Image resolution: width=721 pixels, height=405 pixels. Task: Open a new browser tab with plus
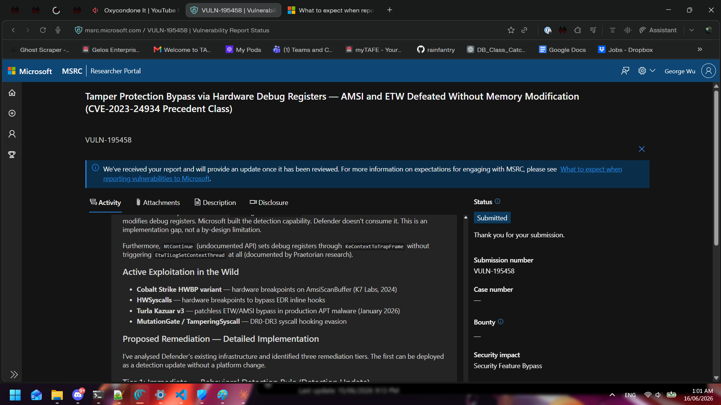tap(390, 10)
